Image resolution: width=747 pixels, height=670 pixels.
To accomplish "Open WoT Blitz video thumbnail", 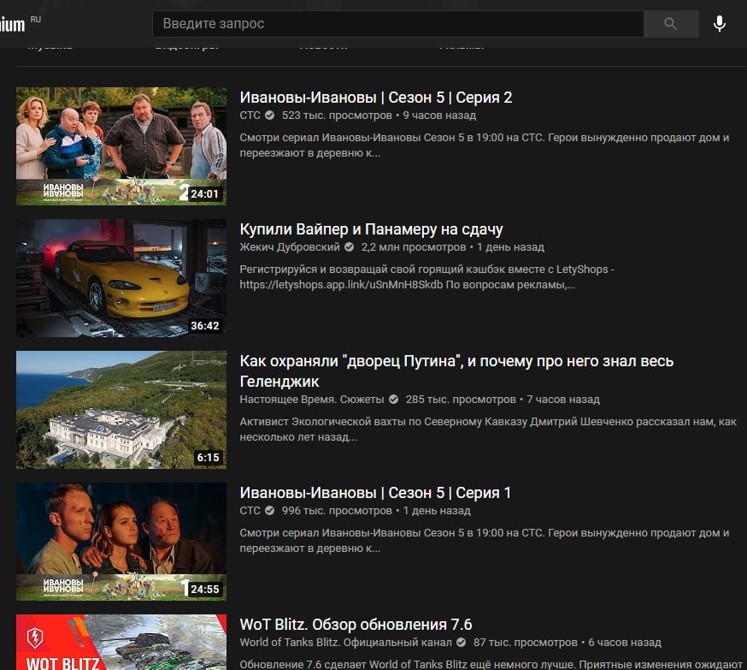I will [121, 643].
